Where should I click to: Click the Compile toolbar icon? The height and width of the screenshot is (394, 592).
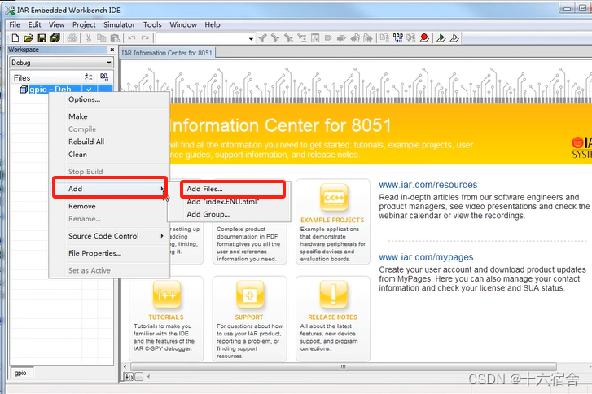(384, 37)
